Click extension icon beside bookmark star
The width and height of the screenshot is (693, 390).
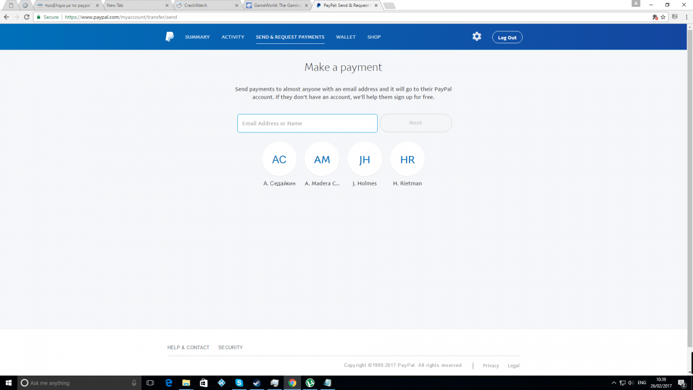tap(655, 17)
